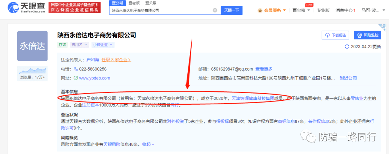Screen dimensions: 389x154
Task: Click the red 国家中小企业发展子基金旗下 banner
Action: [x=75, y=8]
